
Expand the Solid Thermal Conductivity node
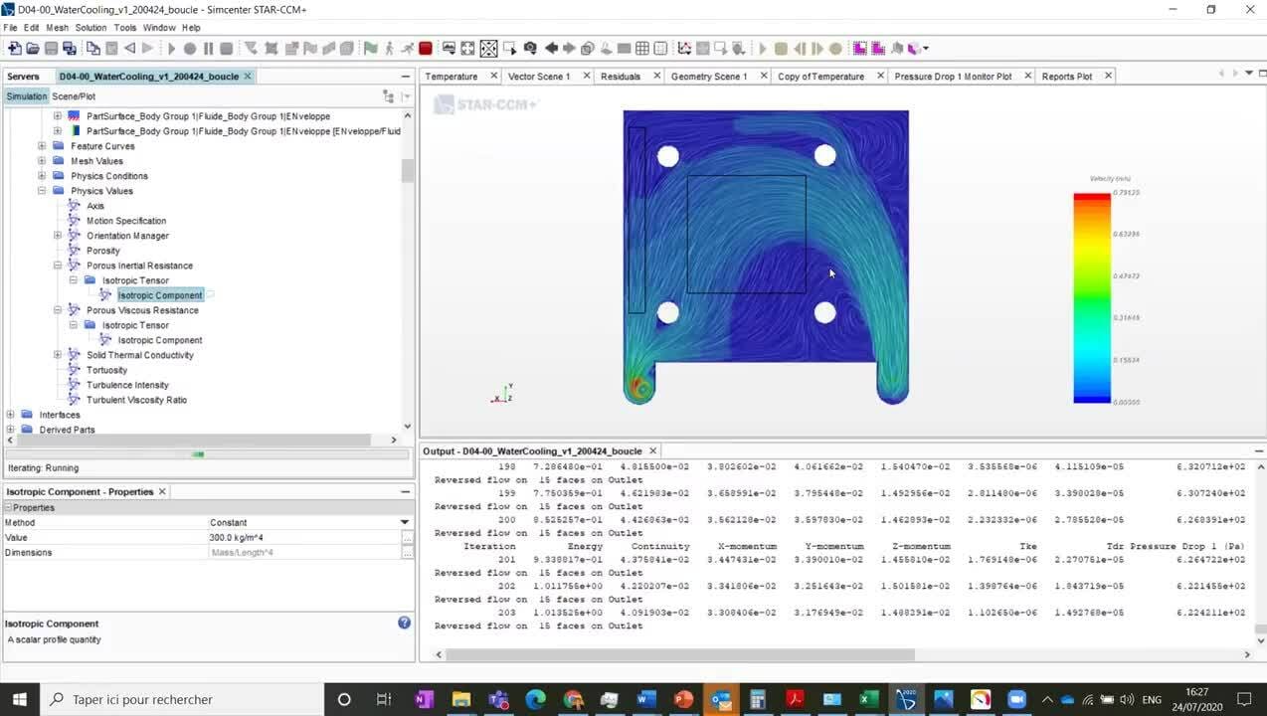point(58,355)
